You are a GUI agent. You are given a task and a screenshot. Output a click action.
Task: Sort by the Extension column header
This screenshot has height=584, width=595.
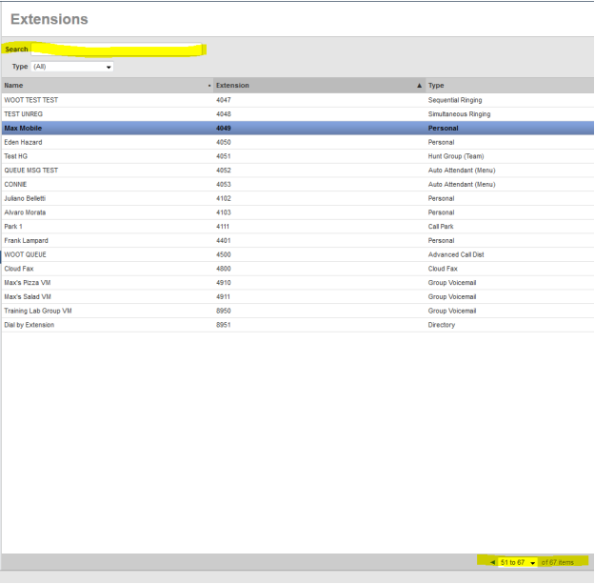pyautogui.click(x=319, y=86)
